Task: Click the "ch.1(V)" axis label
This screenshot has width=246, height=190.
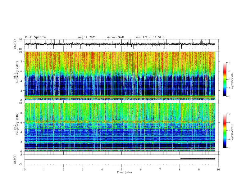Action: [x=15, y=44]
